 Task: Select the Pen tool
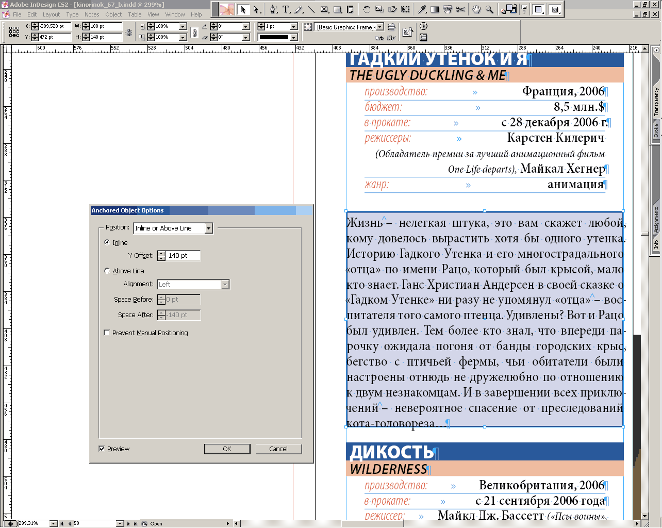[274, 9]
